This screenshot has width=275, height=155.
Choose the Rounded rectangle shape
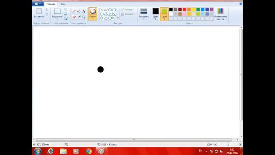(102, 14)
